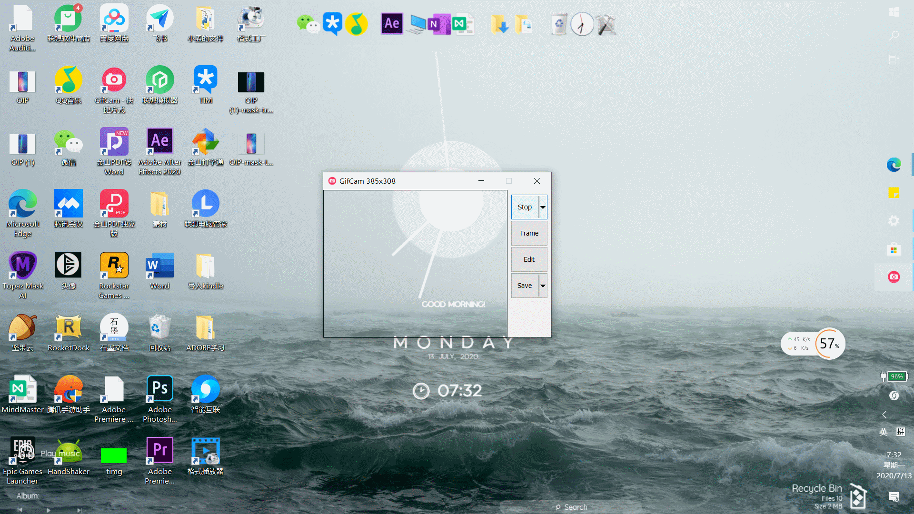Open the 智能互联 desktop shortcut
The height and width of the screenshot is (514, 914).
[x=206, y=395]
